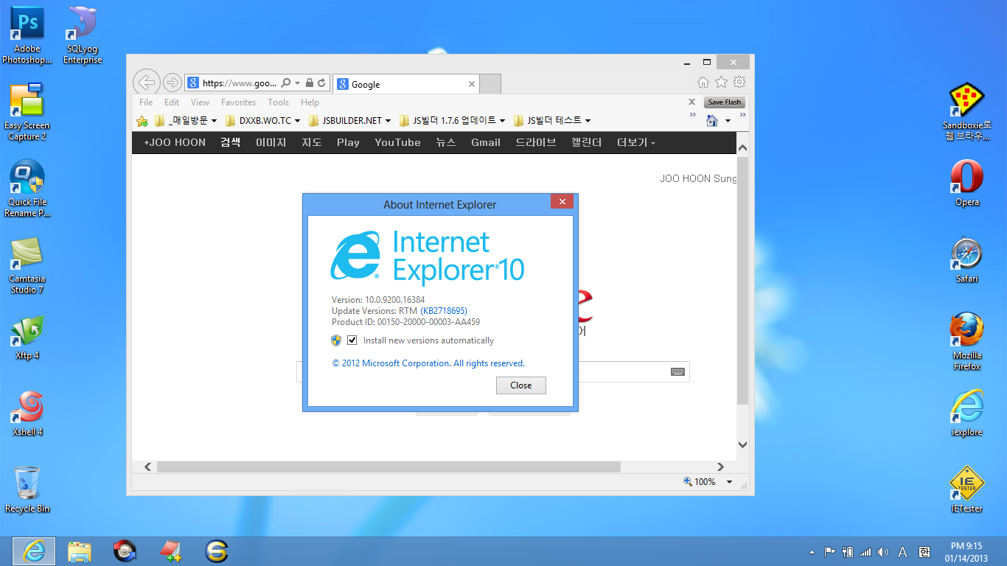This screenshot has width=1007, height=566.
Task: Click the Opera desktop shortcut
Action: point(966,182)
